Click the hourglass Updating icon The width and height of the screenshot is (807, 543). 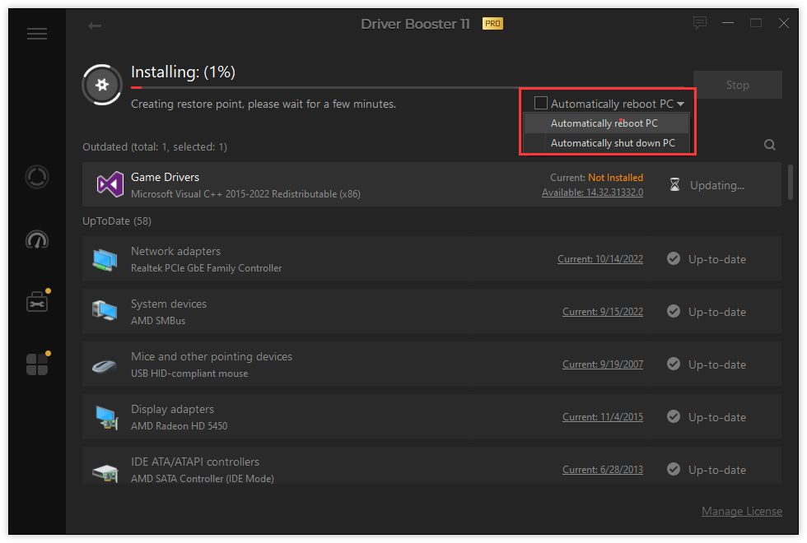point(674,184)
